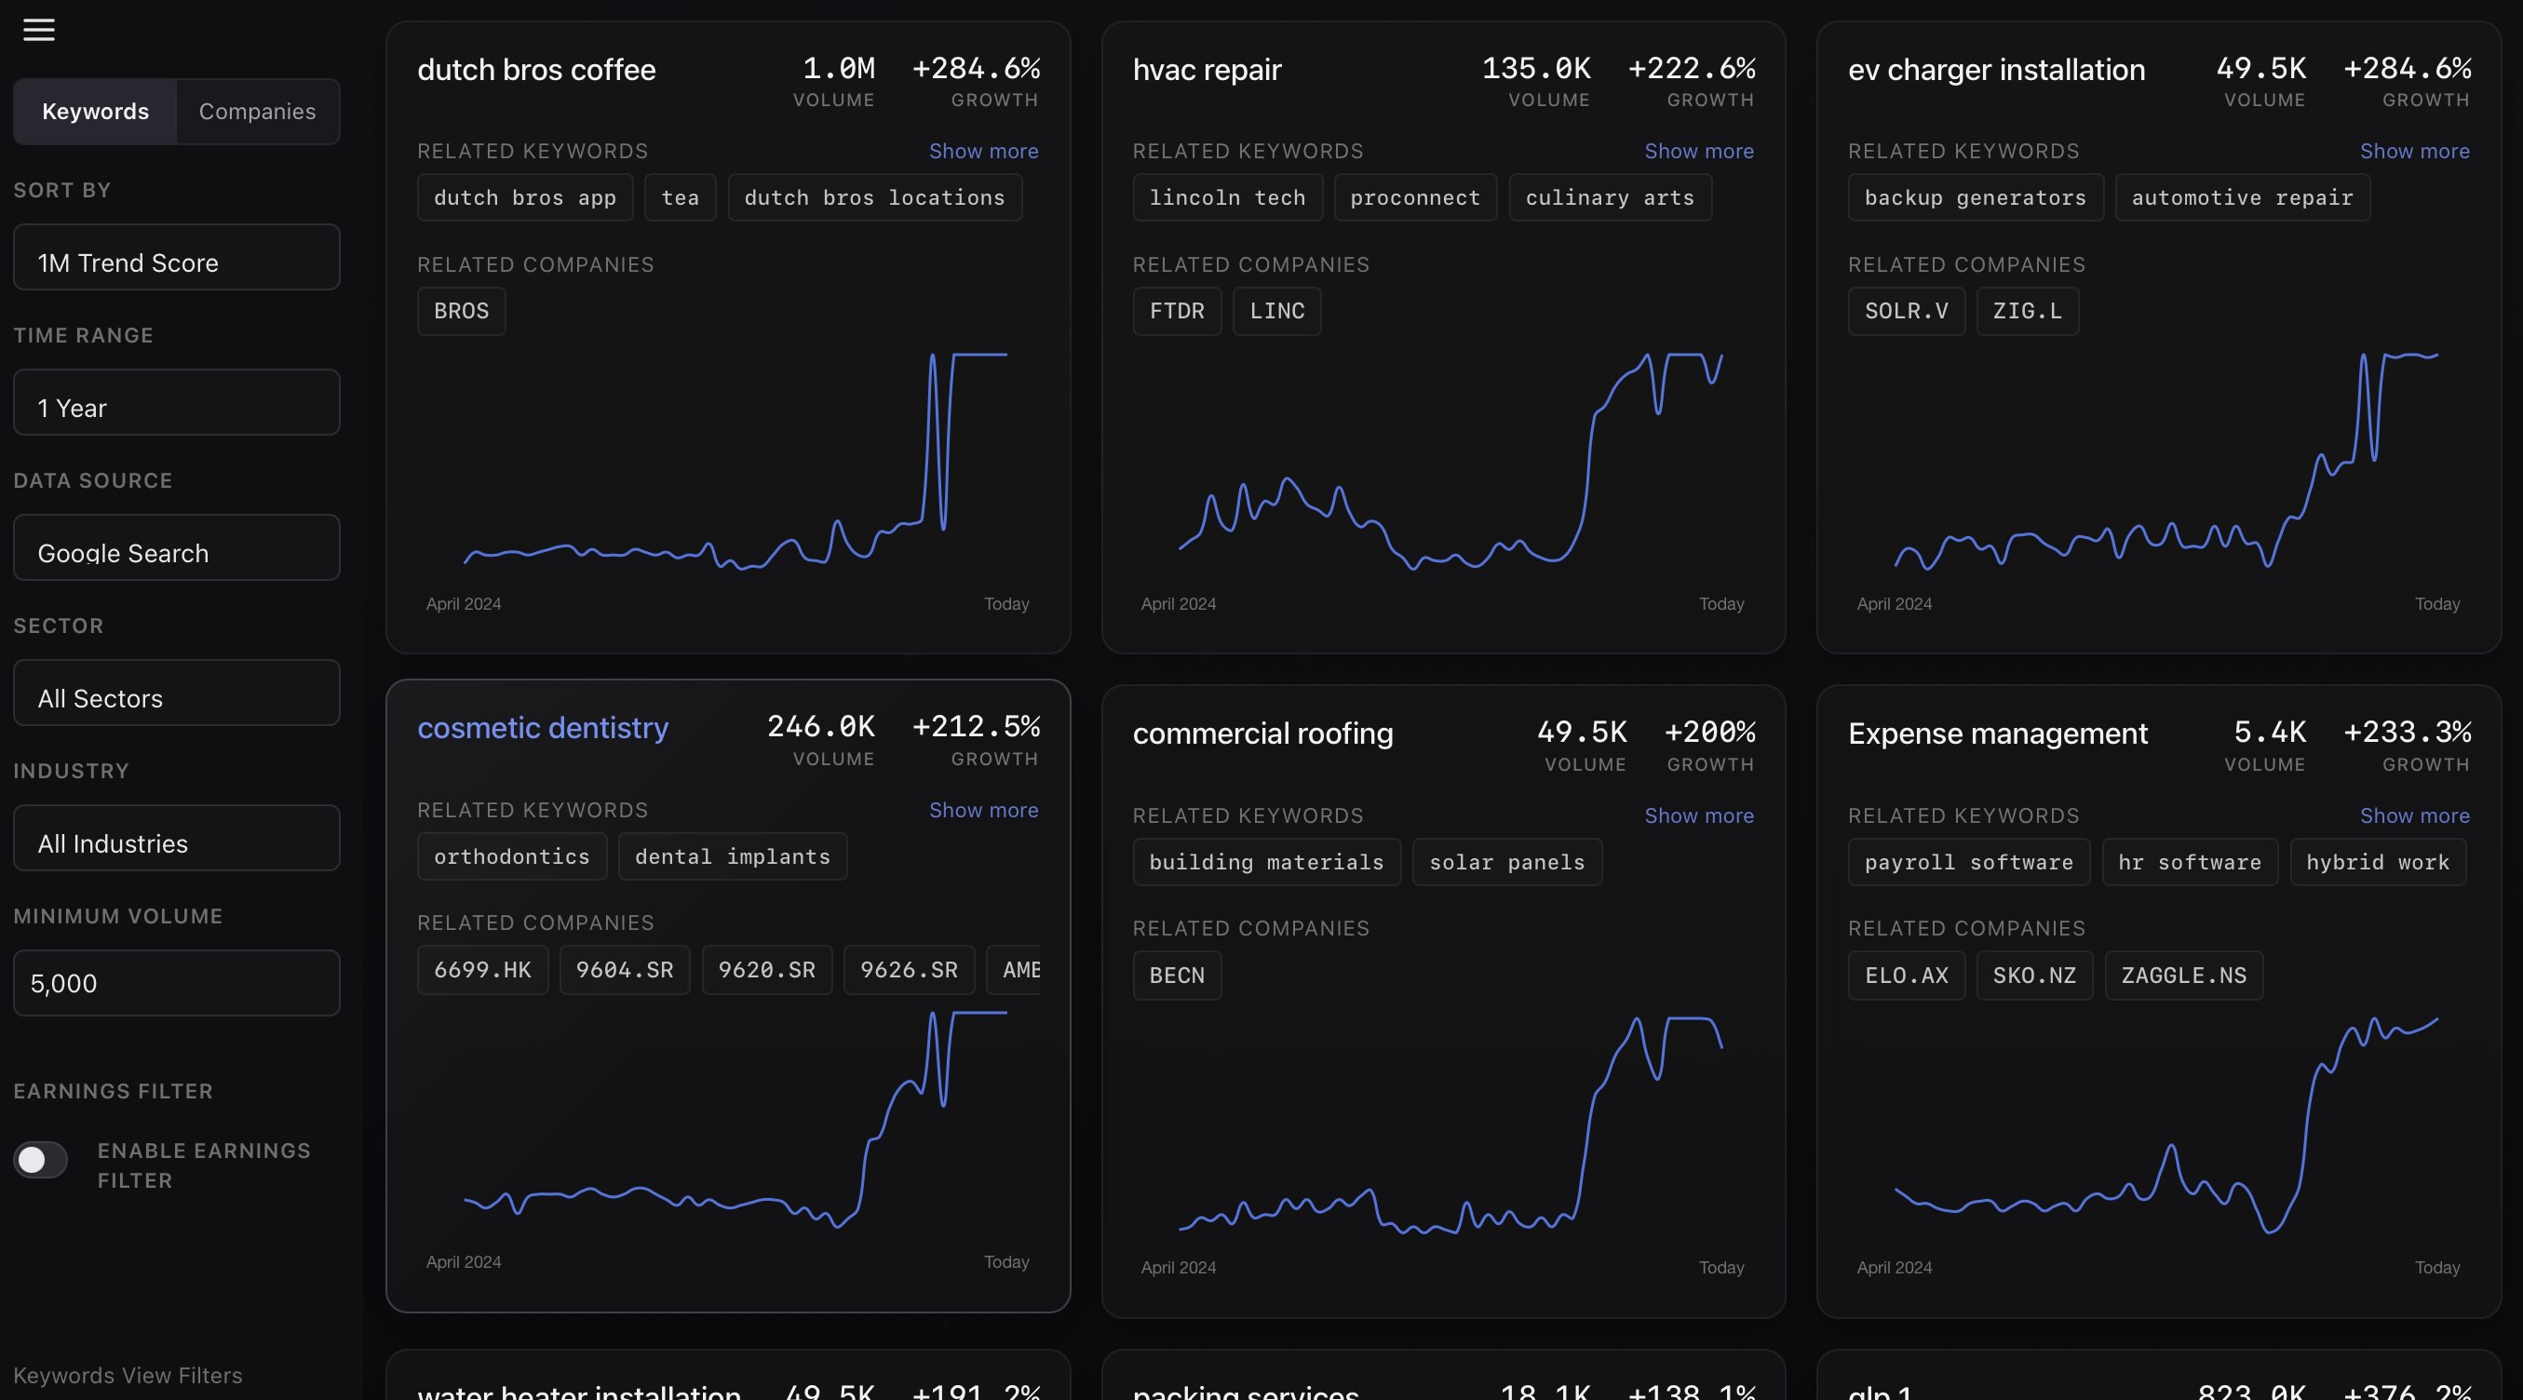Open the ELO.AX company ticker
The width and height of the screenshot is (2523, 1400).
(1906, 976)
